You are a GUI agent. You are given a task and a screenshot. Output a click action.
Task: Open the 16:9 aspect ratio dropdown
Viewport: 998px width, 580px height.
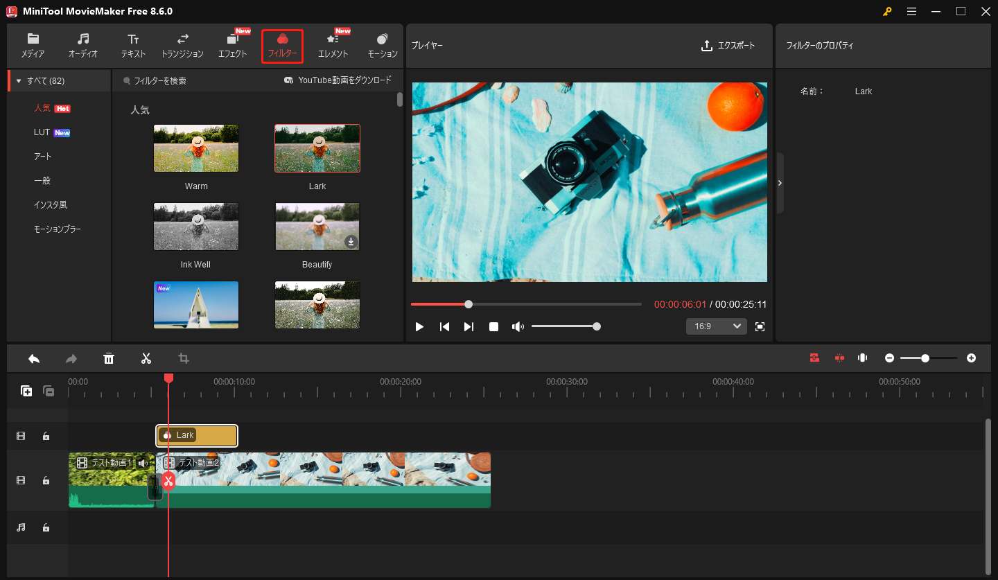pos(716,326)
